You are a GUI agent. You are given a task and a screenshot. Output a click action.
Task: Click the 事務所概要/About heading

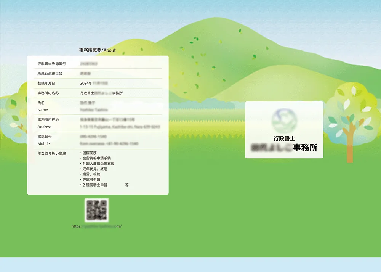97,50
